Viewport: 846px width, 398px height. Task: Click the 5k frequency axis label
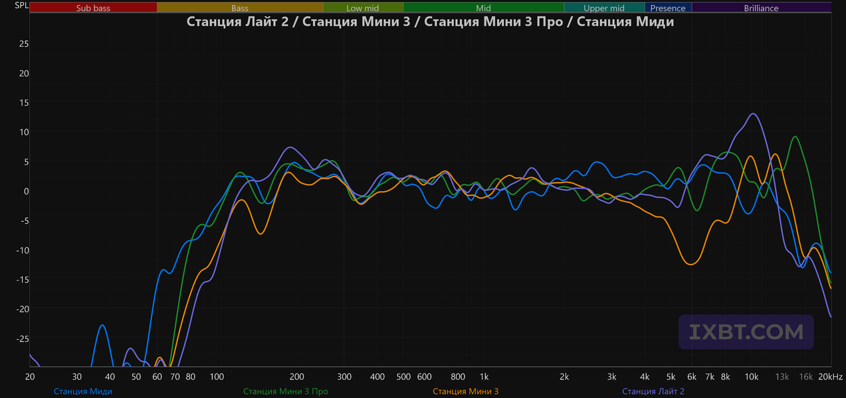[x=671, y=377]
